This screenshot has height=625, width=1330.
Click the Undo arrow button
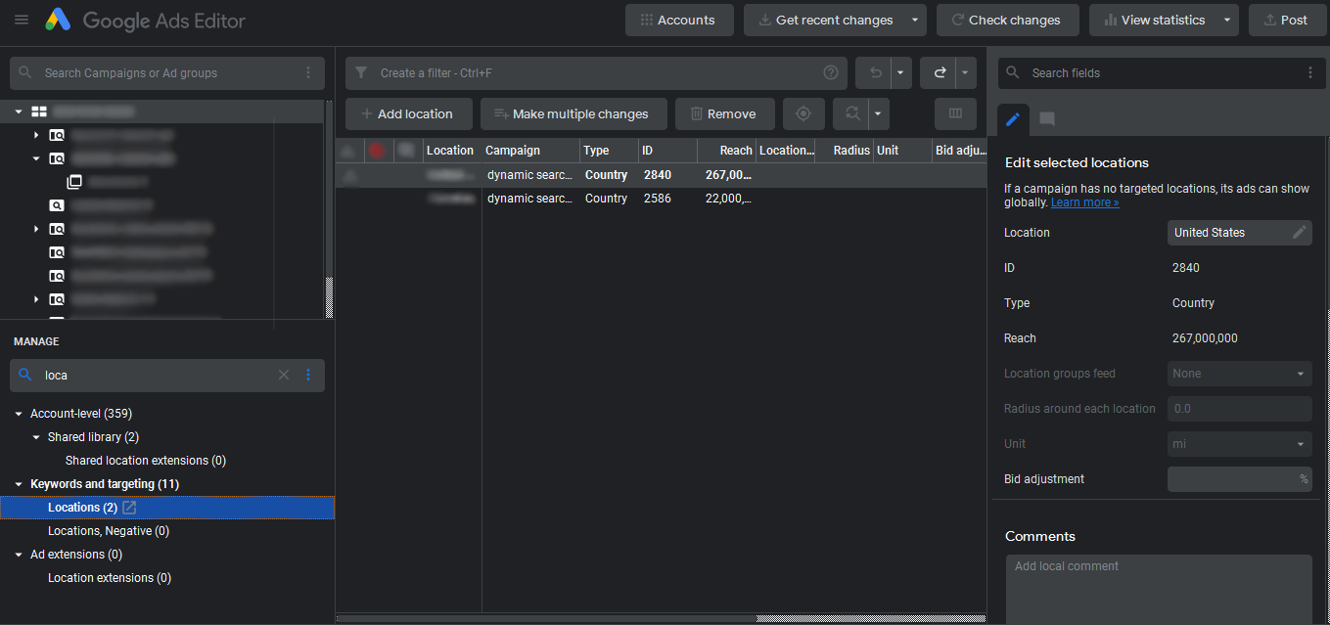tap(874, 72)
